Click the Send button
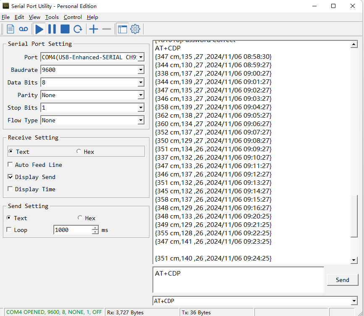The image size is (364, 316). (343, 280)
